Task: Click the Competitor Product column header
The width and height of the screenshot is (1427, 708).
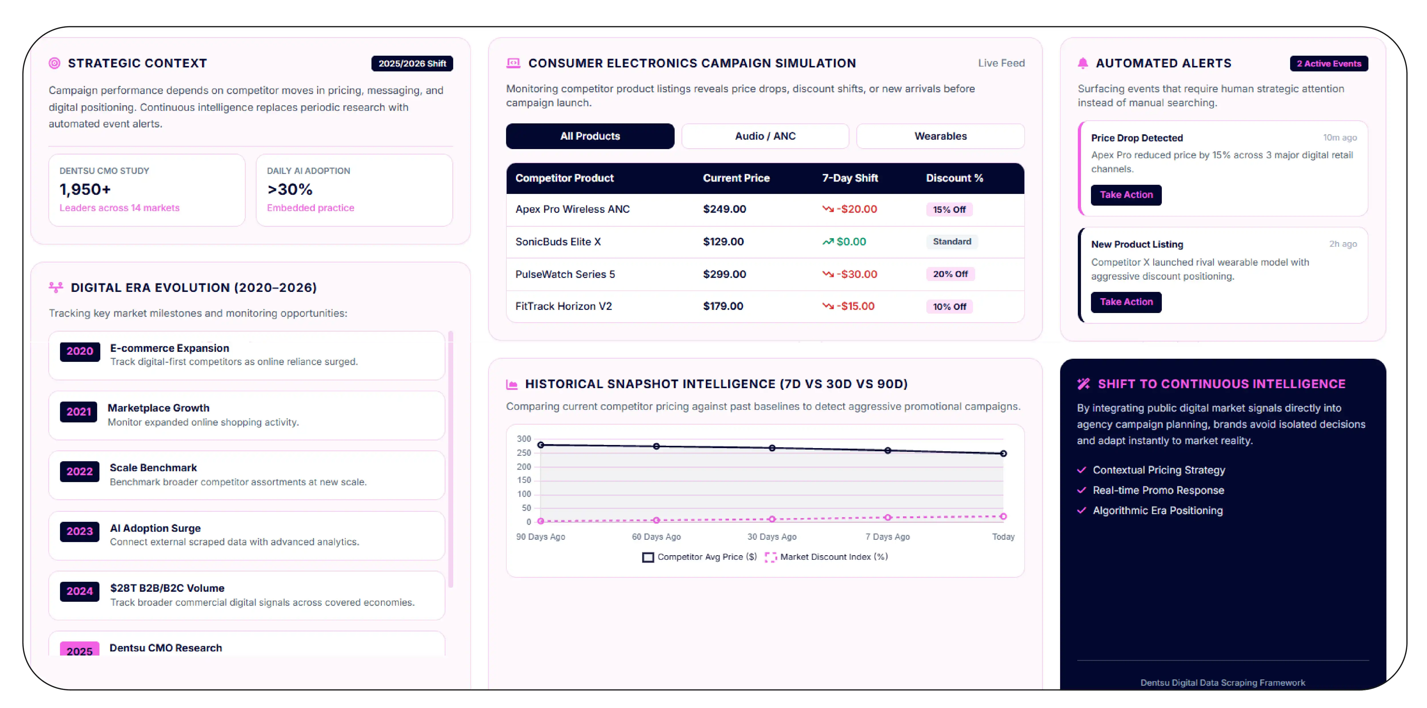Action: tap(564, 178)
